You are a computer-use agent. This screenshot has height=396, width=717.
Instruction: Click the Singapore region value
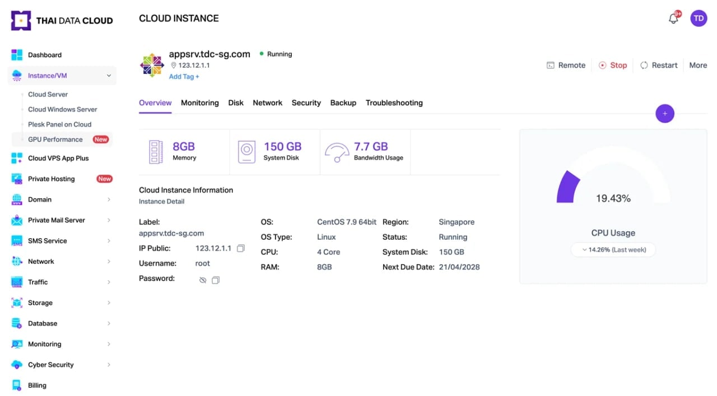click(x=457, y=222)
